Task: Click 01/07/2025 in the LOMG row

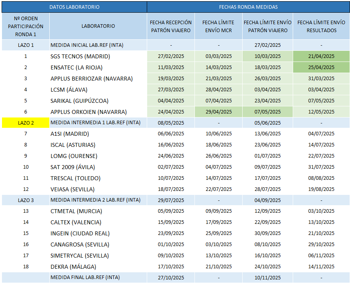Action: 268,156
